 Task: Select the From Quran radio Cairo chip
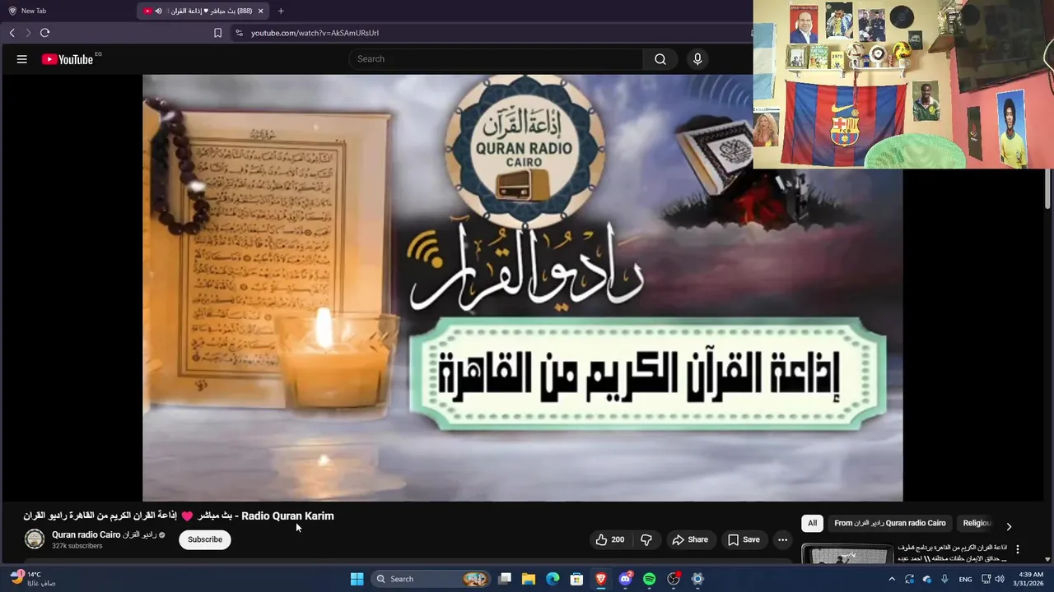click(x=889, y=523)
